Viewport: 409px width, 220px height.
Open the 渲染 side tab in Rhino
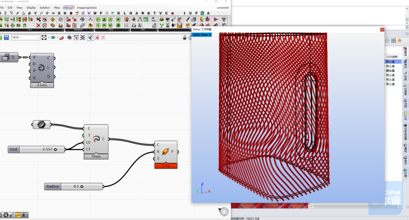405,64
